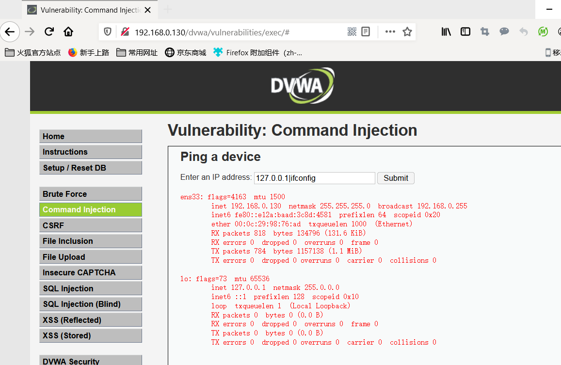The image size is (561, 365).
Task: Open the 常用网址 bookmarks folder
Action: click(137, 53)
